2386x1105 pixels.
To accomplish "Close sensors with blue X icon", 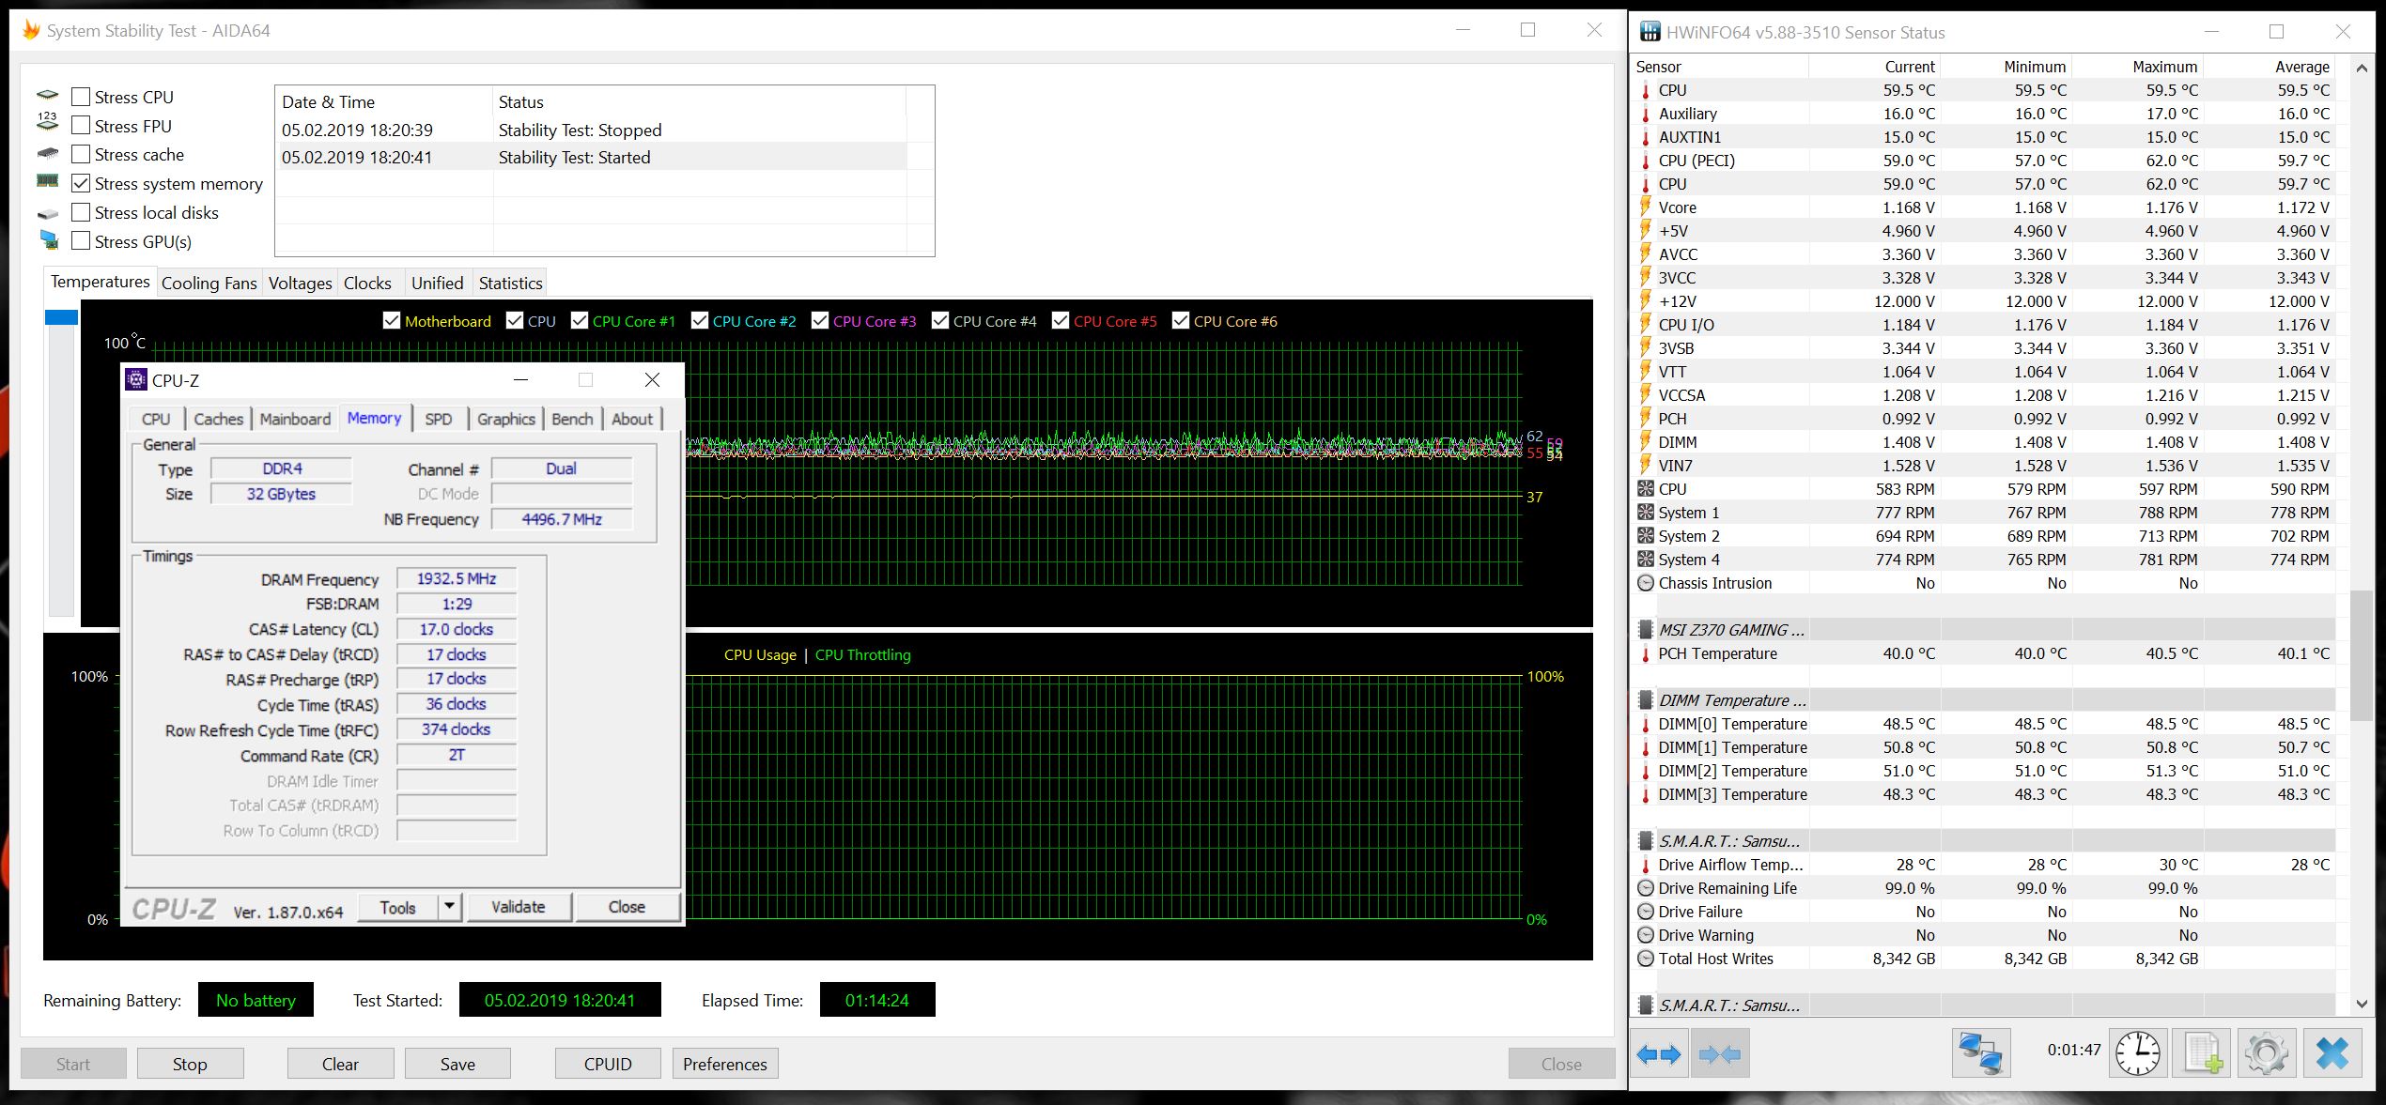I will 2332,1053.
